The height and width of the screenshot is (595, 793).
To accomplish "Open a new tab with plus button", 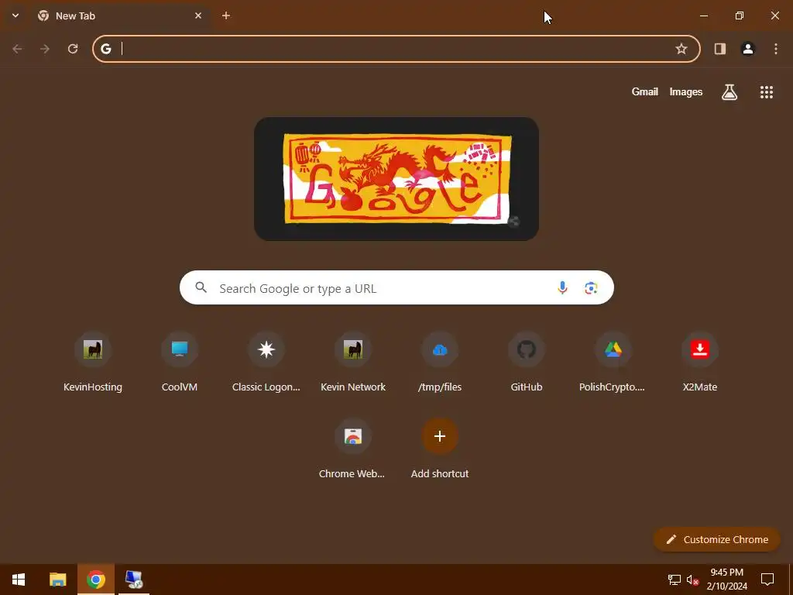I will click(226, 15).
